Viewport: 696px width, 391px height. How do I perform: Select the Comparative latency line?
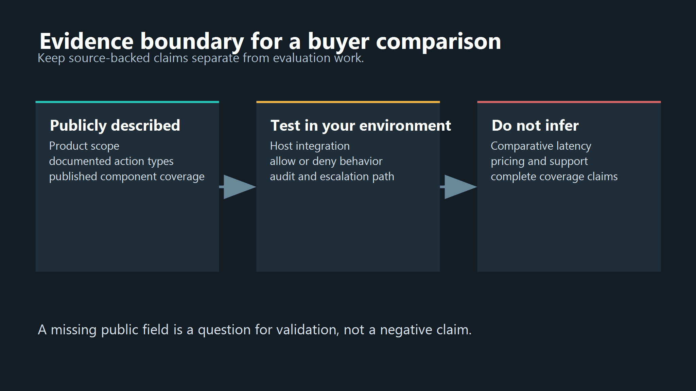(x=541, y=146)
